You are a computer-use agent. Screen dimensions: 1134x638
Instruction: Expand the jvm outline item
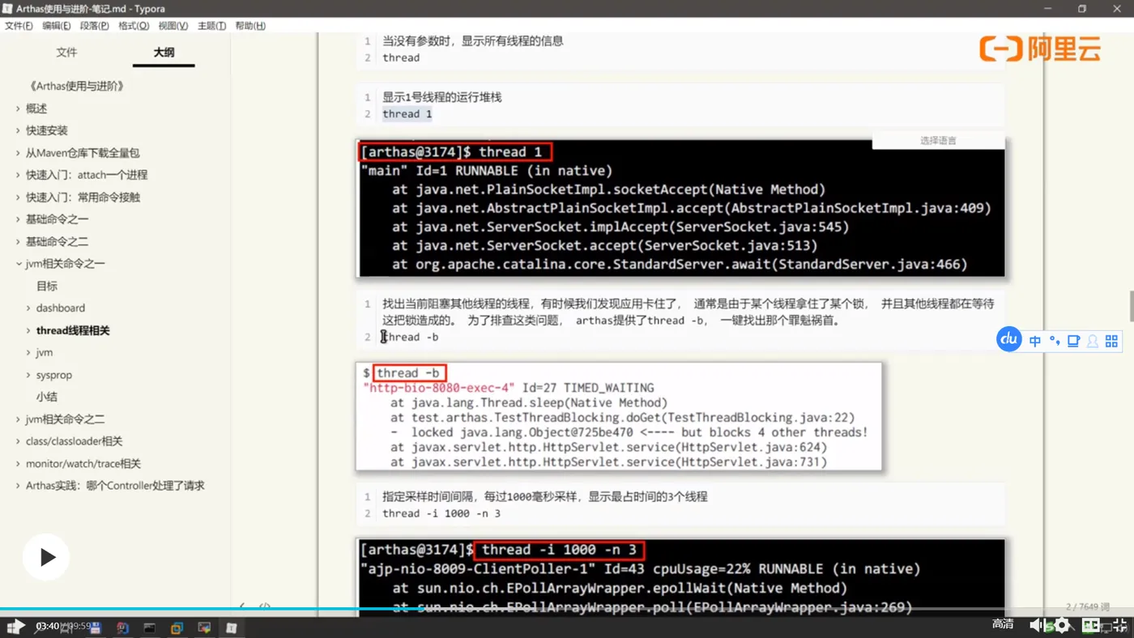[x=28, y=352]
